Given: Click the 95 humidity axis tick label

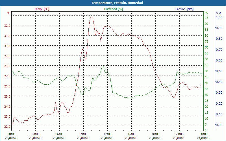Looking at the screenshot, I should coord(207,18).
